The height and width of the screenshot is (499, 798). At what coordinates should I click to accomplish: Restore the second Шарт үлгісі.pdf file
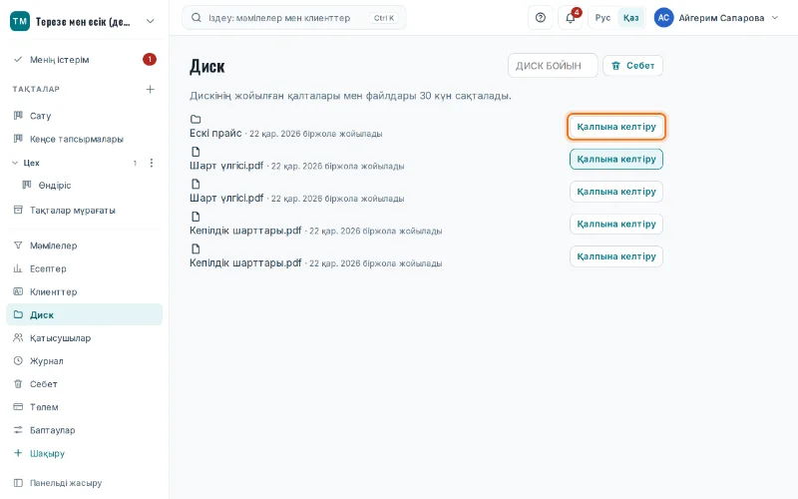point(616,192)
